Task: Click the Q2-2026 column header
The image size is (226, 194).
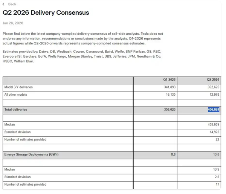Action: (x=213, y=79)
